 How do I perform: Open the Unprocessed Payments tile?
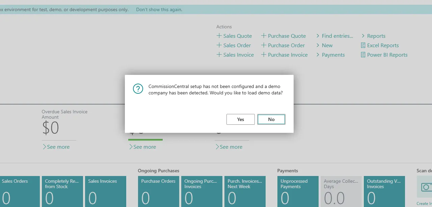pos(298,191)
